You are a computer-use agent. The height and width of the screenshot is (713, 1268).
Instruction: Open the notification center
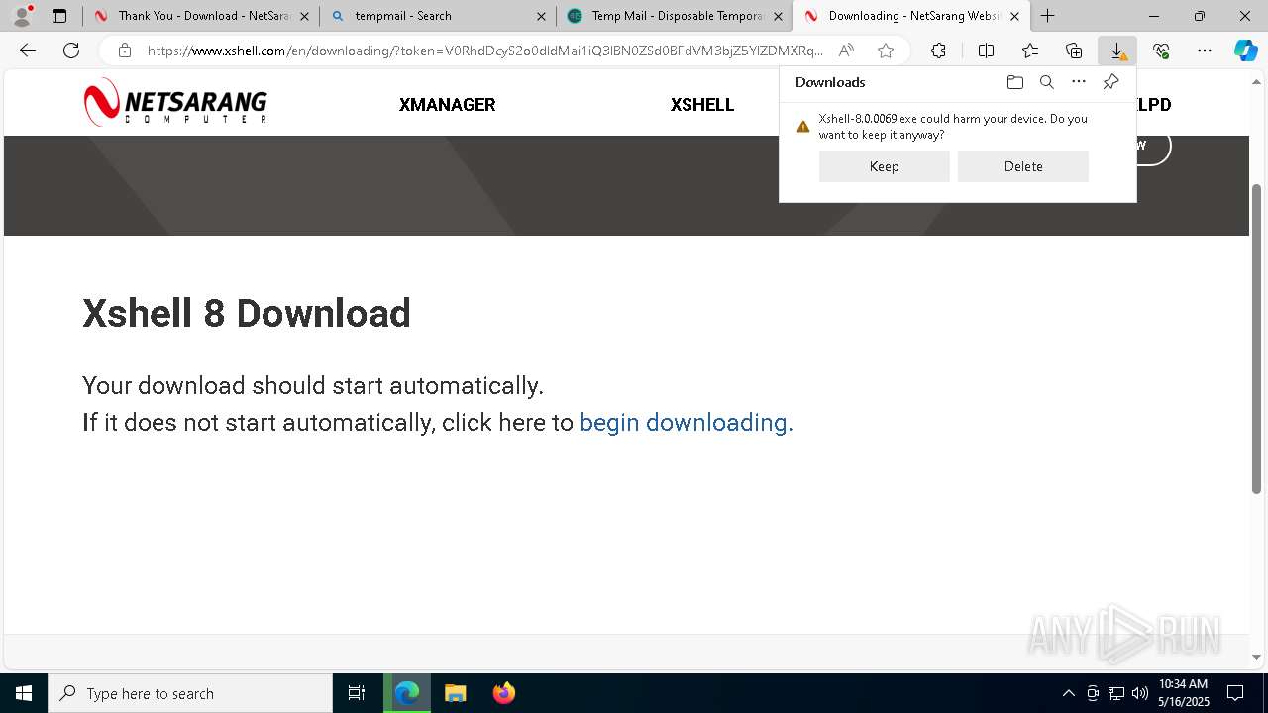click(x=1235, y=693)
